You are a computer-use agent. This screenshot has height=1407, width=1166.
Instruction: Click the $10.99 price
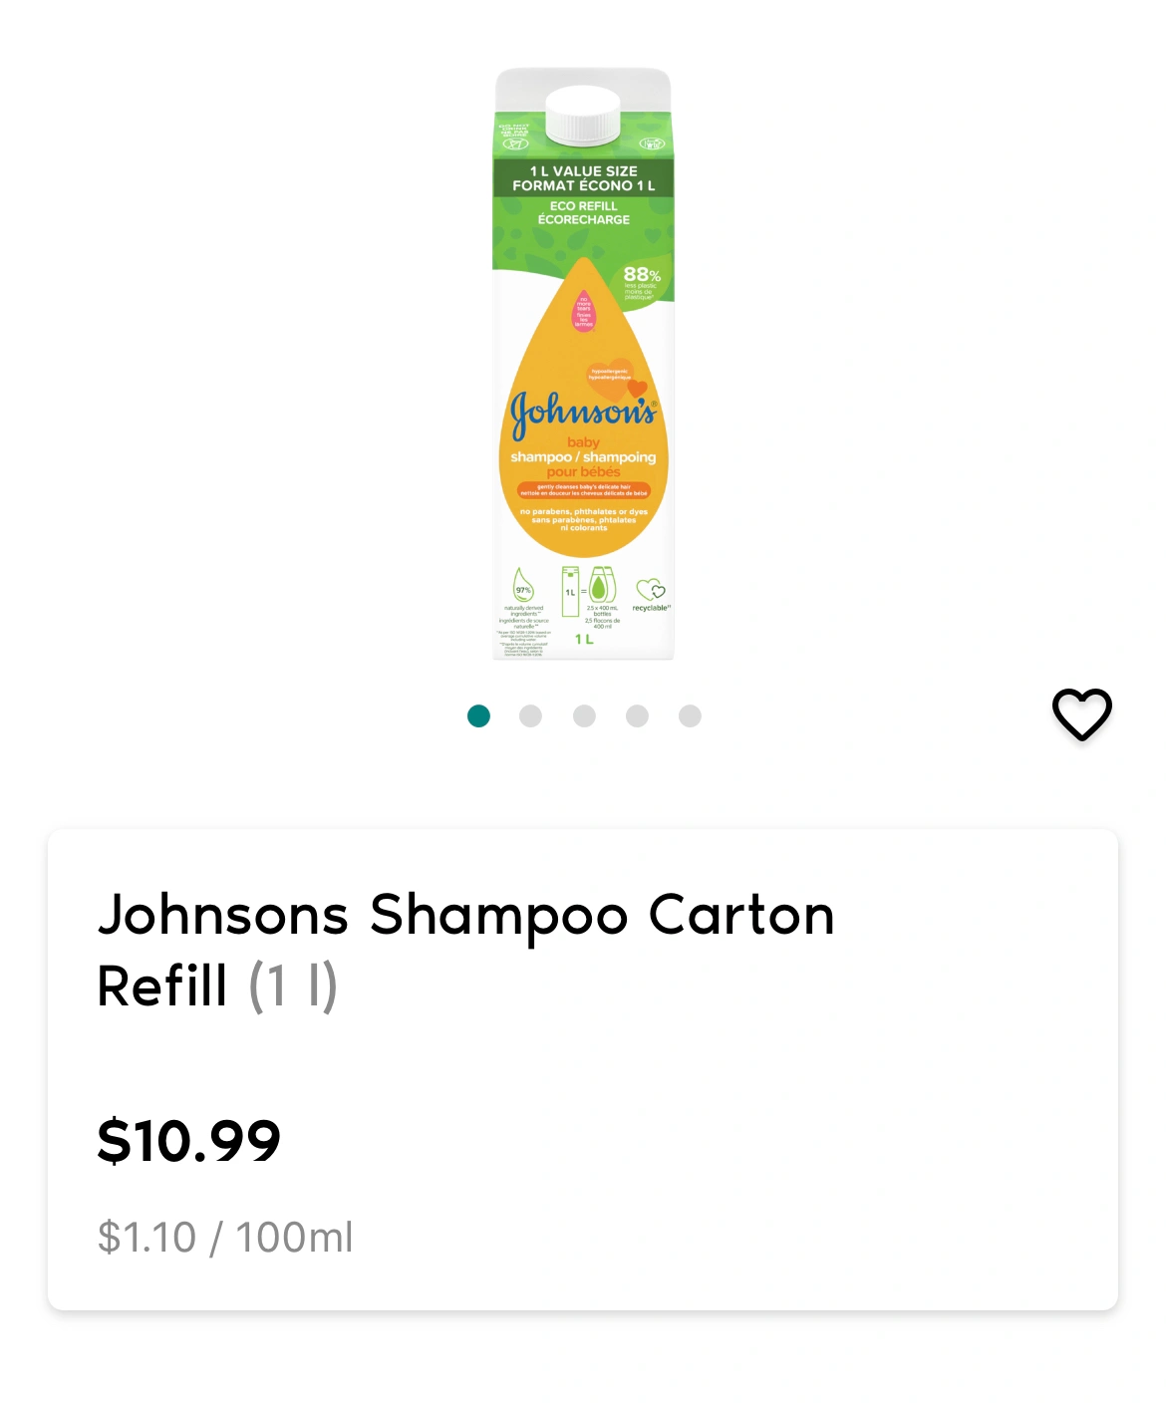(188, 1140)
